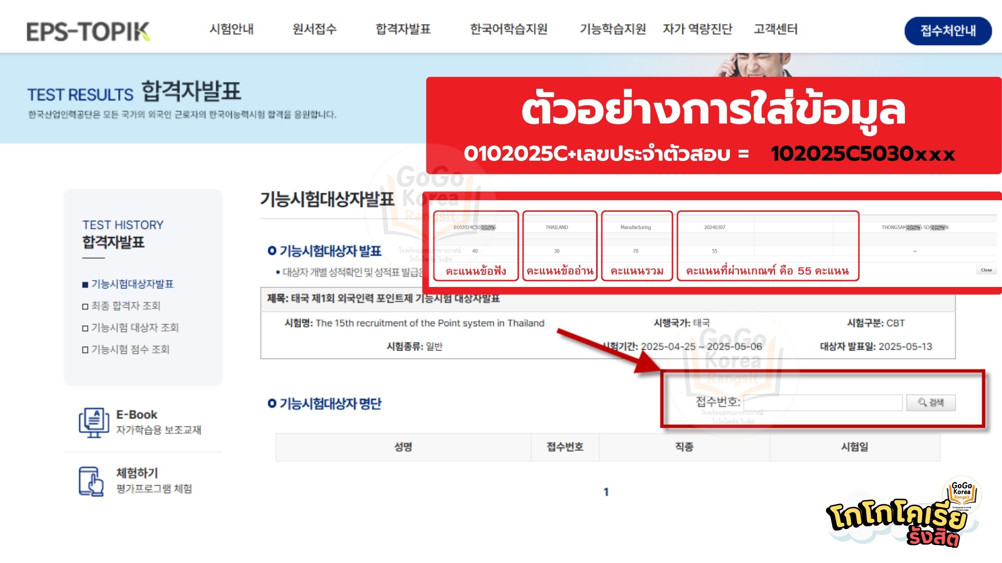Open the 기능학습지원 menu

613,29
